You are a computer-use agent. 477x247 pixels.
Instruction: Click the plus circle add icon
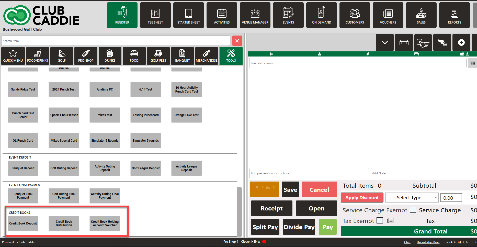[461, 42]
